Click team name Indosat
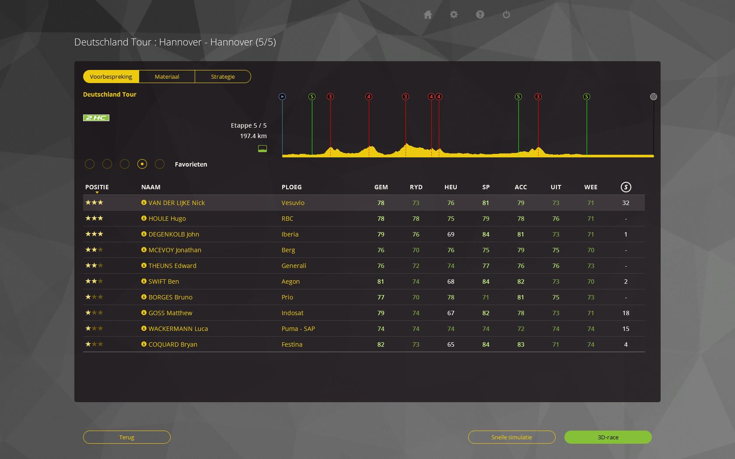The image size is (735, 459). pyautogui.click(x=292, y=313)
